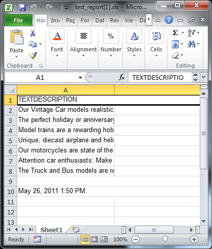Viewport: 212px width, 249px height.
Task: Open Excel Help question mark
Action: coord(169,20)
